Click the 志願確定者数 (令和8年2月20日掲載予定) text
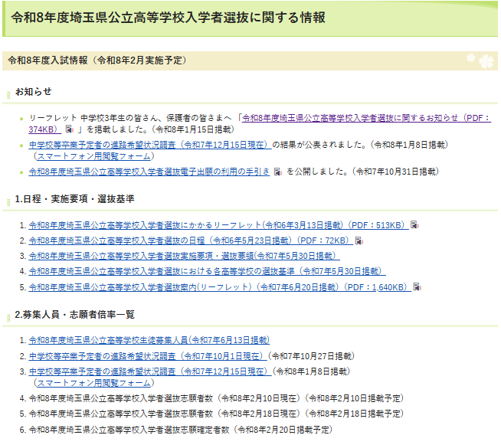The width and height of the screenshot is (501, 445). [181, 430]
